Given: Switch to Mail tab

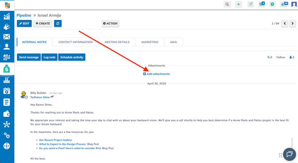Looking at the screenshot, I should [x=174, y=42].
